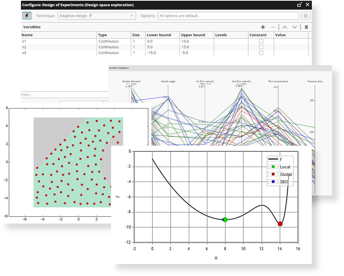Select the x1 variable row name
The height and width of the screenshot is (276, 344).
pos(24,41)
